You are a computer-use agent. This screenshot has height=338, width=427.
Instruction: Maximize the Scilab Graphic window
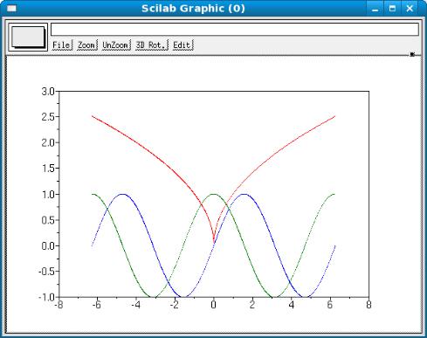pyautogui.click(x=392, y=9)
